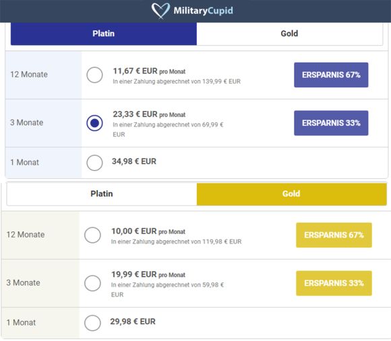
Task: Click the Platin 12 Monate row label
Action: (29, 75)
